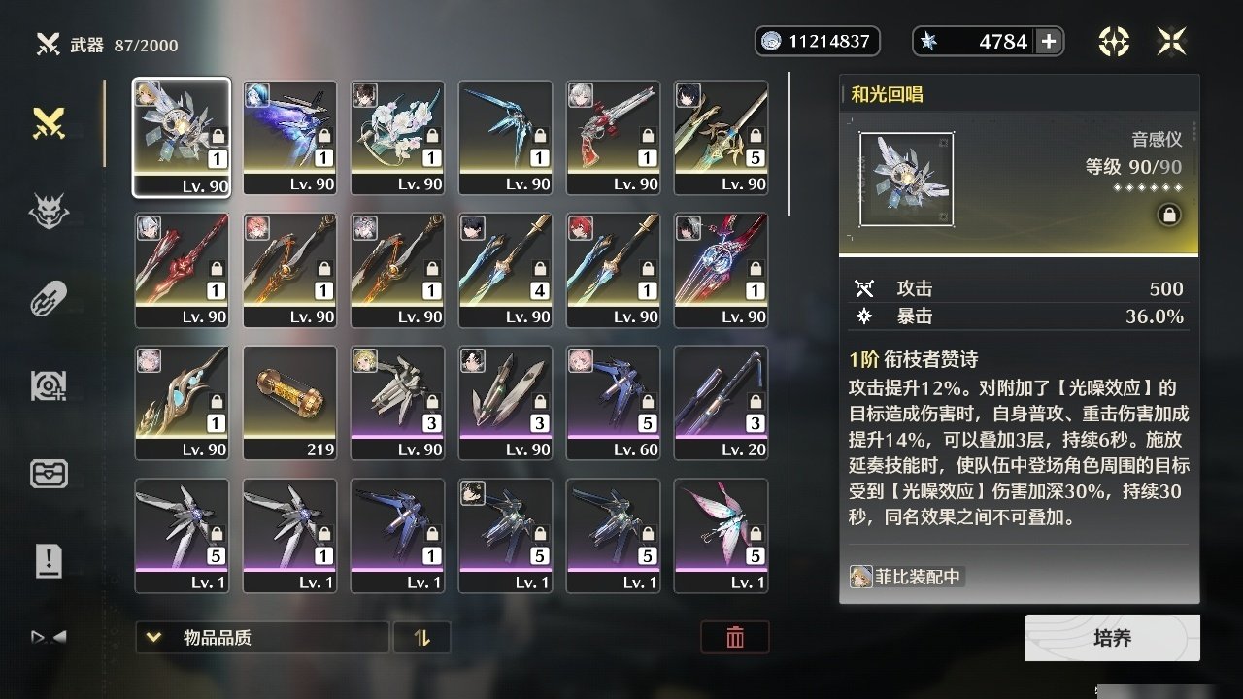
Task: Click the inventory list scrollbar
Action: click(x=789, y=144)
